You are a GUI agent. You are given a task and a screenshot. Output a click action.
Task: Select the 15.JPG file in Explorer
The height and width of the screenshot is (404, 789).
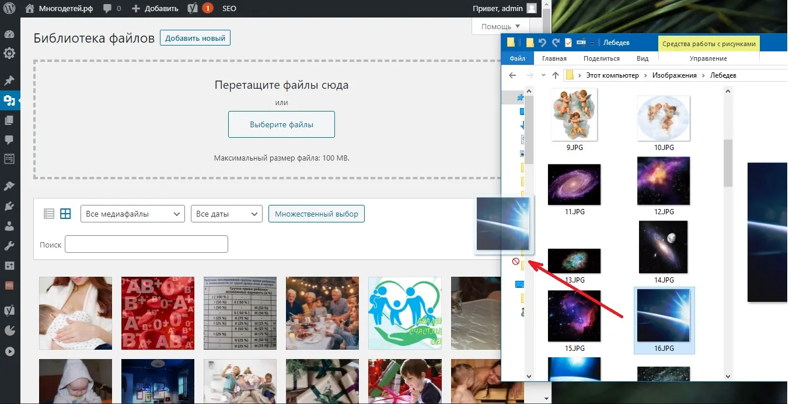pos(574,316)
